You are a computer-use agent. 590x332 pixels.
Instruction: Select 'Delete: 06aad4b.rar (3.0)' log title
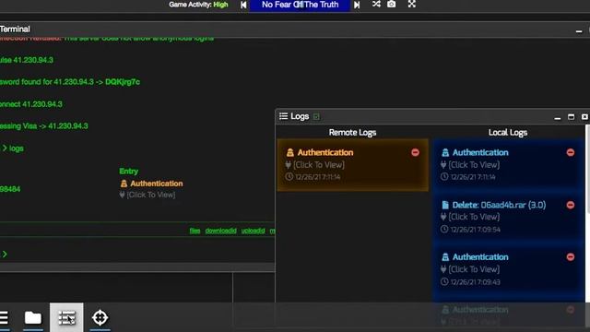pos(499,205)
